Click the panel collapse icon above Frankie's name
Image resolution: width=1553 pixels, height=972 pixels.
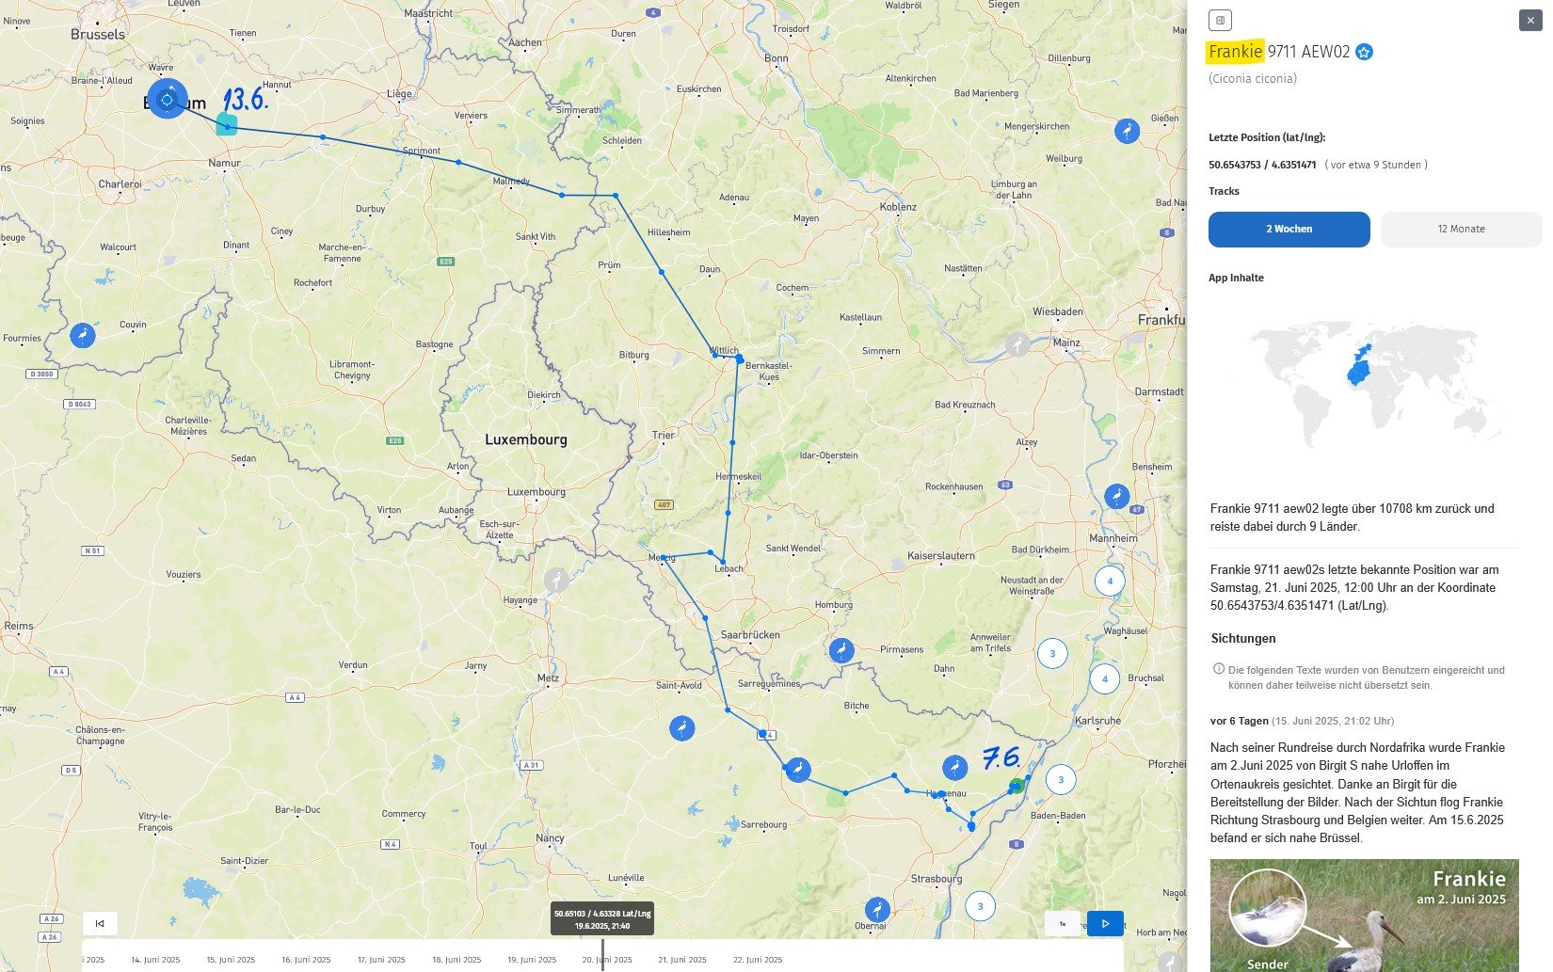tap(1220, 20)
